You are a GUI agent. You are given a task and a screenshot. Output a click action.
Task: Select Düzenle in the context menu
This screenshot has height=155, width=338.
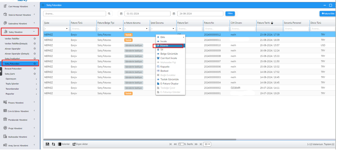click(165, 46)
